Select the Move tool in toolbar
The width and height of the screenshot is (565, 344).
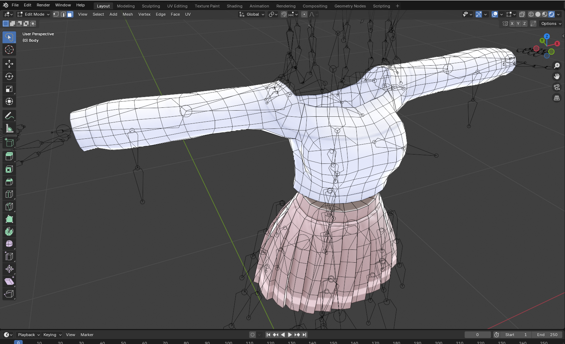(9, 64)
